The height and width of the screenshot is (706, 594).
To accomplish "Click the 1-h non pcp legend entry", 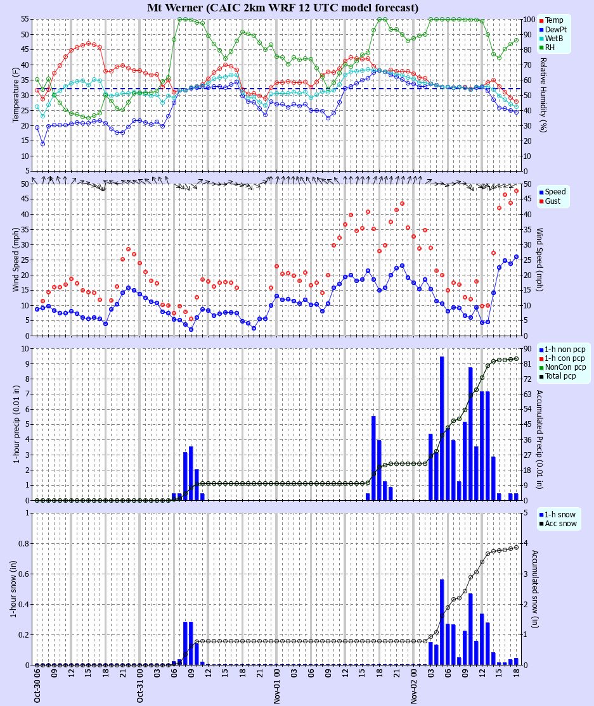I will [562, 350].
